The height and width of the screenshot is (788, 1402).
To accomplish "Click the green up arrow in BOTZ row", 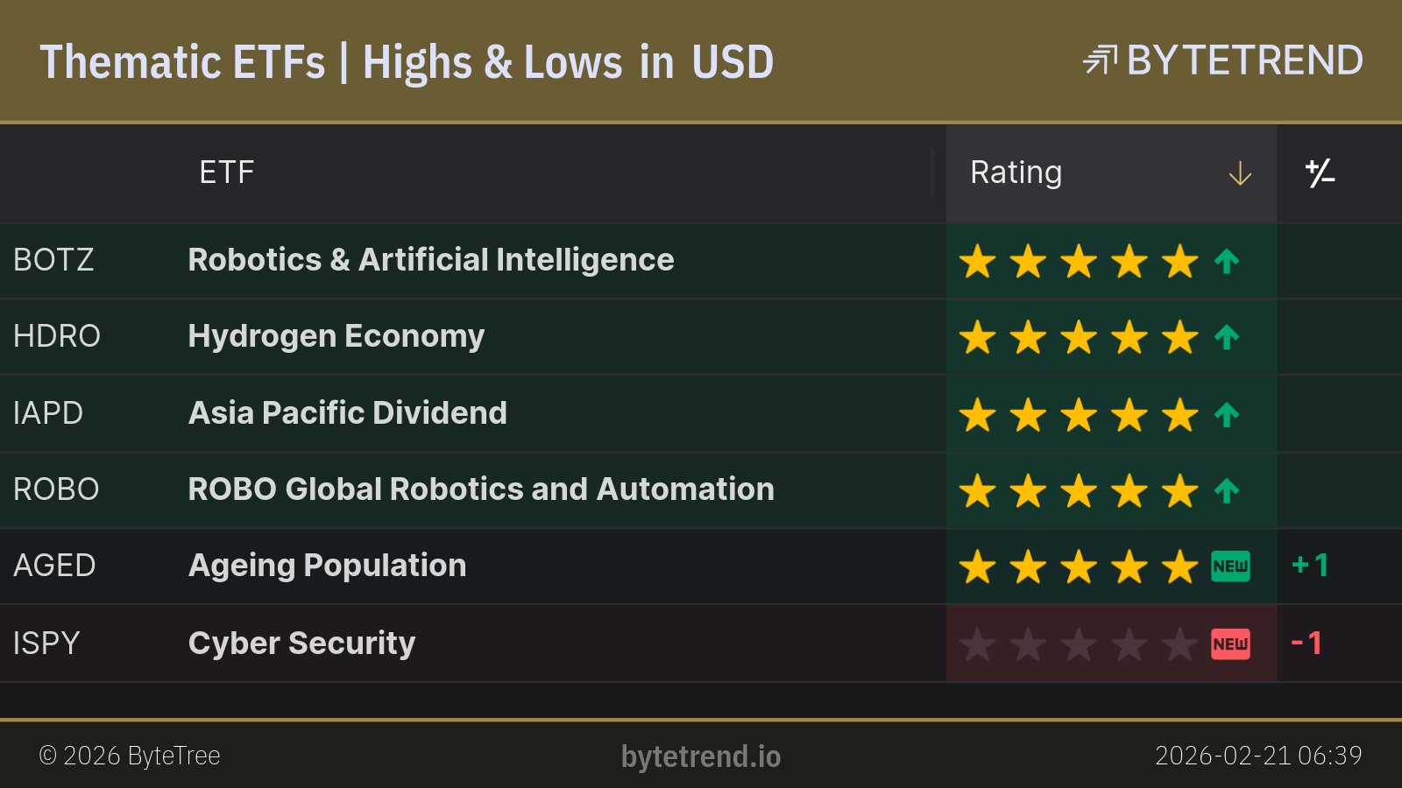I will click(1227, 261).
